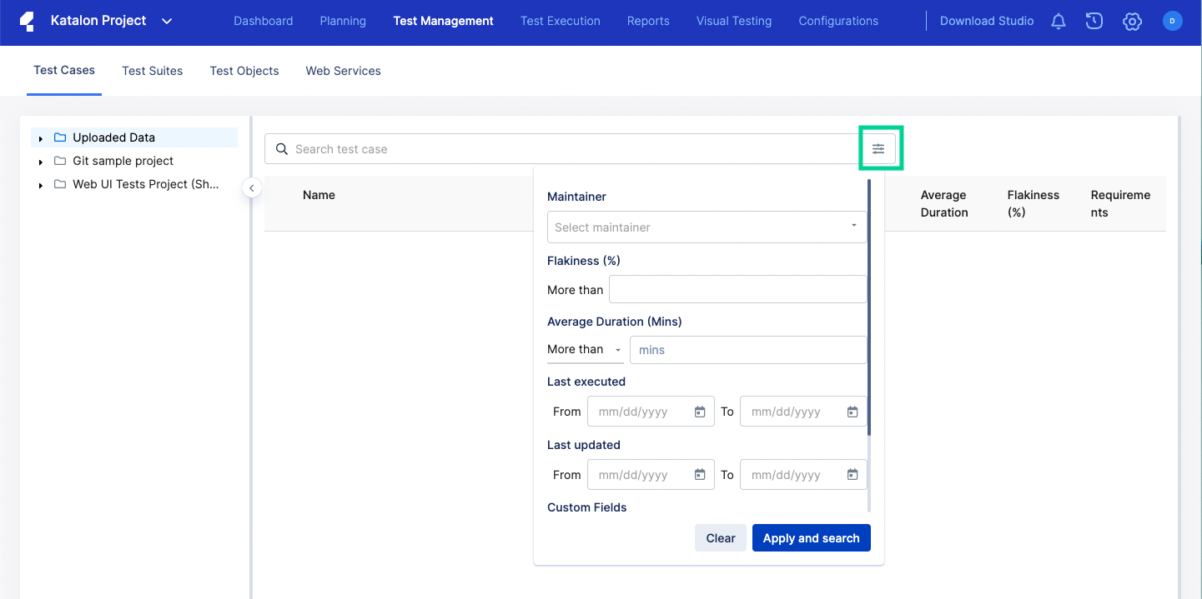Viewport: 1202px width, 599px height.
Task: Collapse the sidebar with the arrow handle
Action: pyautogui.click(x=251, y=188)
